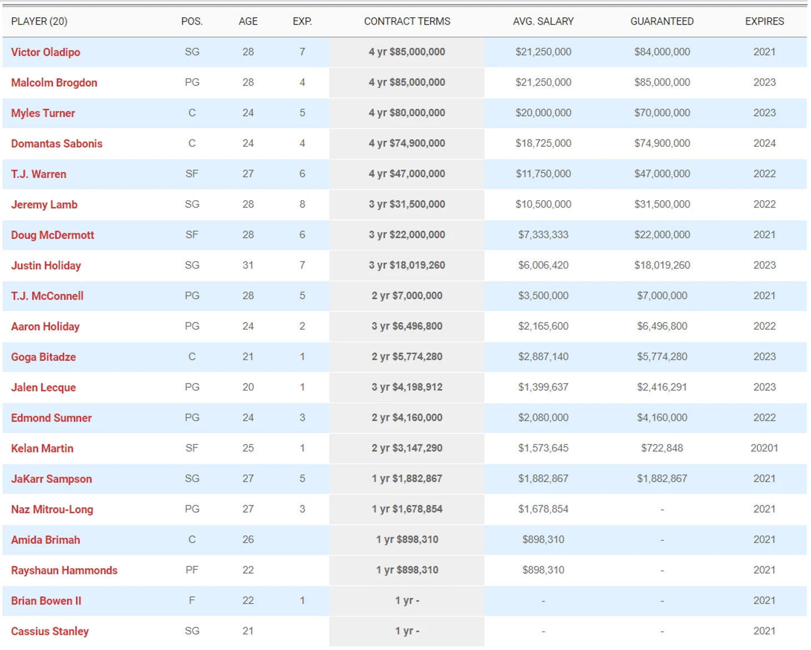This screenshot has width=811, height=650.
Task: Click Justin Holiday's age 31 cell
Action: (x=248, y=266)
